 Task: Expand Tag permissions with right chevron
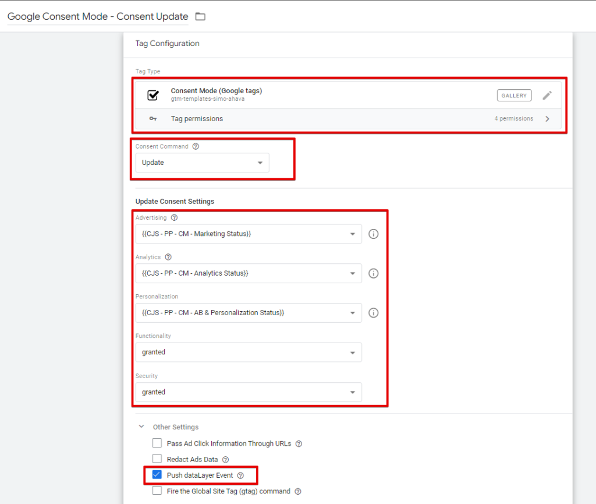547,119
